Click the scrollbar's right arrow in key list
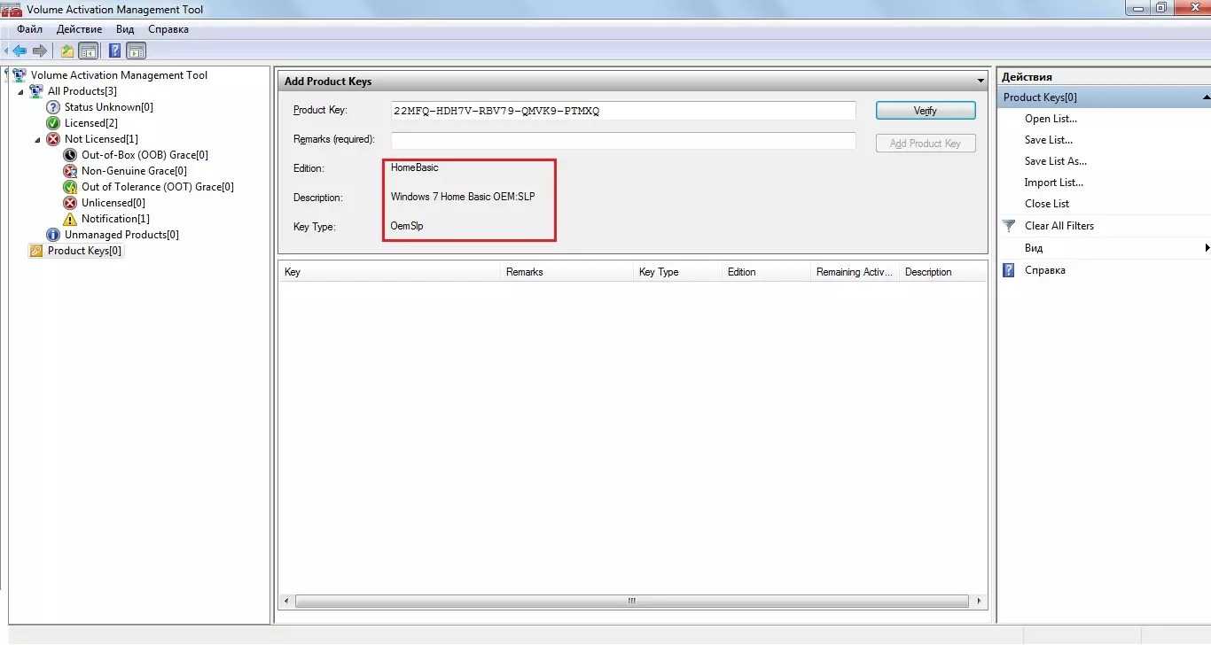Screen dimensions: 1211x645 coord(978,601)
